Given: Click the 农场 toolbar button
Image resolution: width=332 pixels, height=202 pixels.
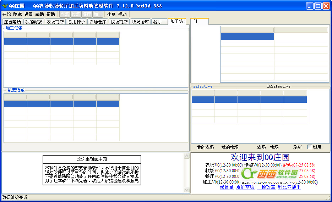Looking at the screenshot, I should [x=65, y=15].
